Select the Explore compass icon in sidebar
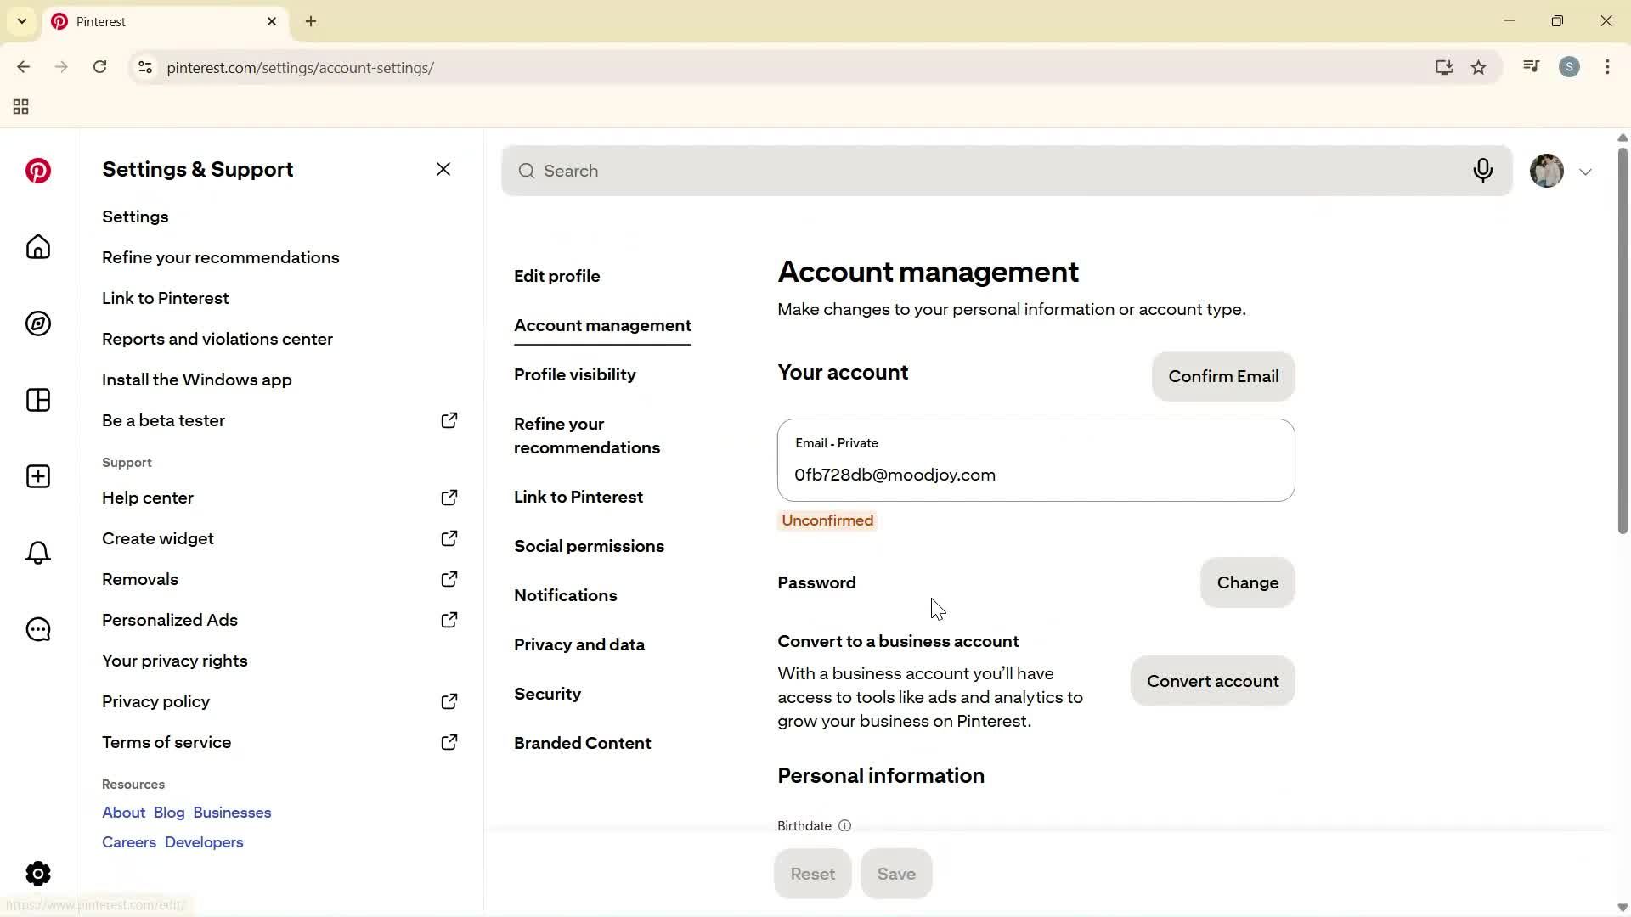This screenshot has width=1631, height=917. (x=37, y=323)
